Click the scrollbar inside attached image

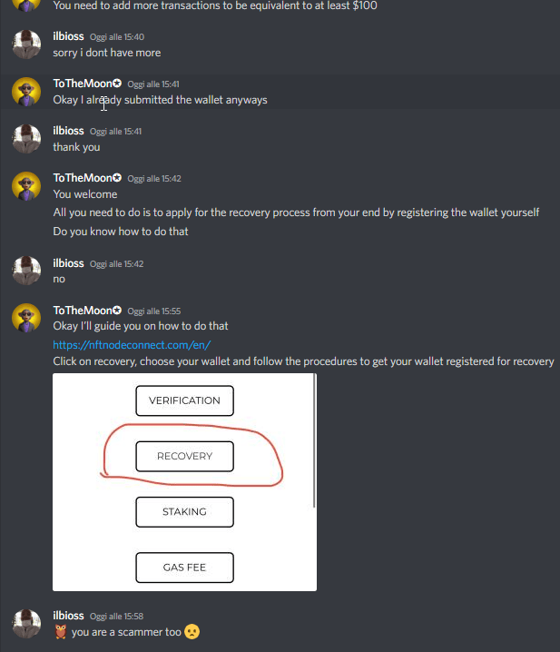(314, 440)
